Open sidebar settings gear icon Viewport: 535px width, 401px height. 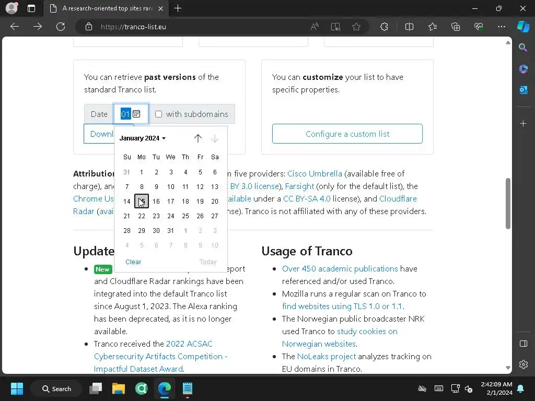pyautogui.click(x=523, y=364)
